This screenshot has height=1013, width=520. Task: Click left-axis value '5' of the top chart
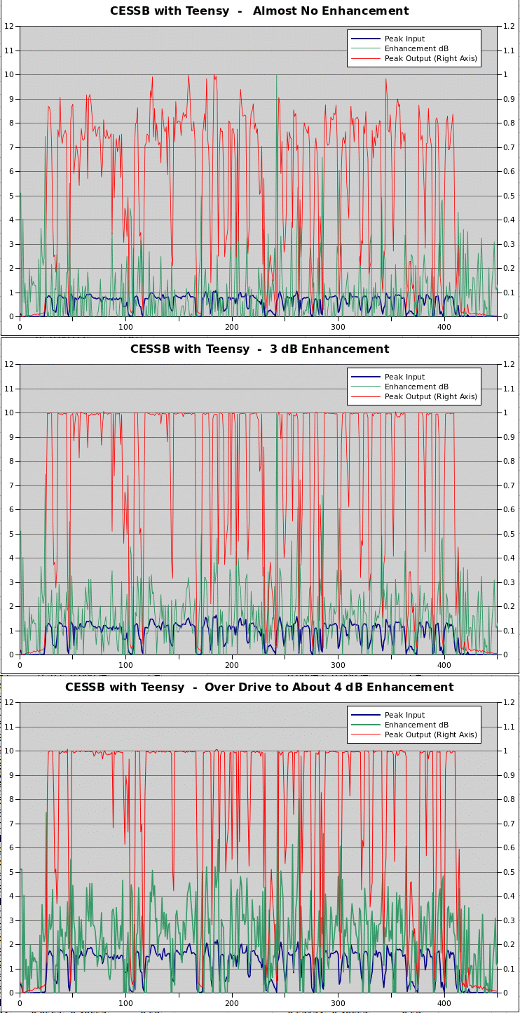click(12, 196)
